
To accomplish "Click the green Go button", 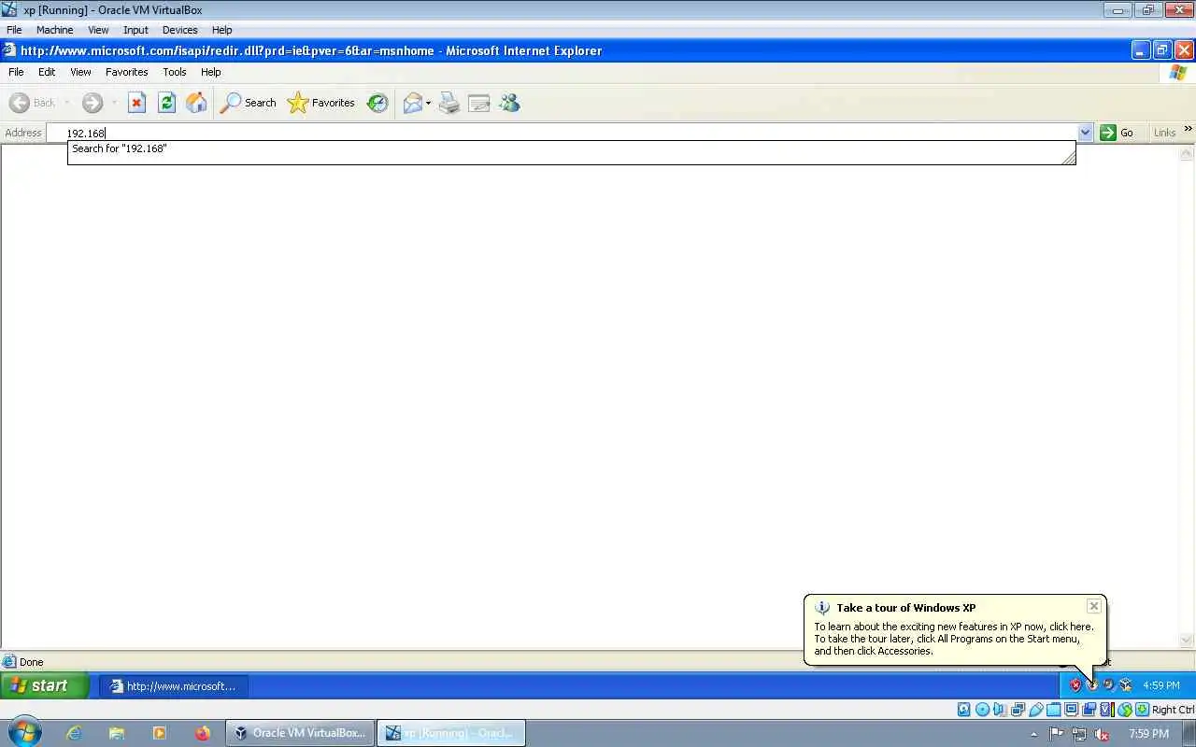I will tap(1118, 133).
